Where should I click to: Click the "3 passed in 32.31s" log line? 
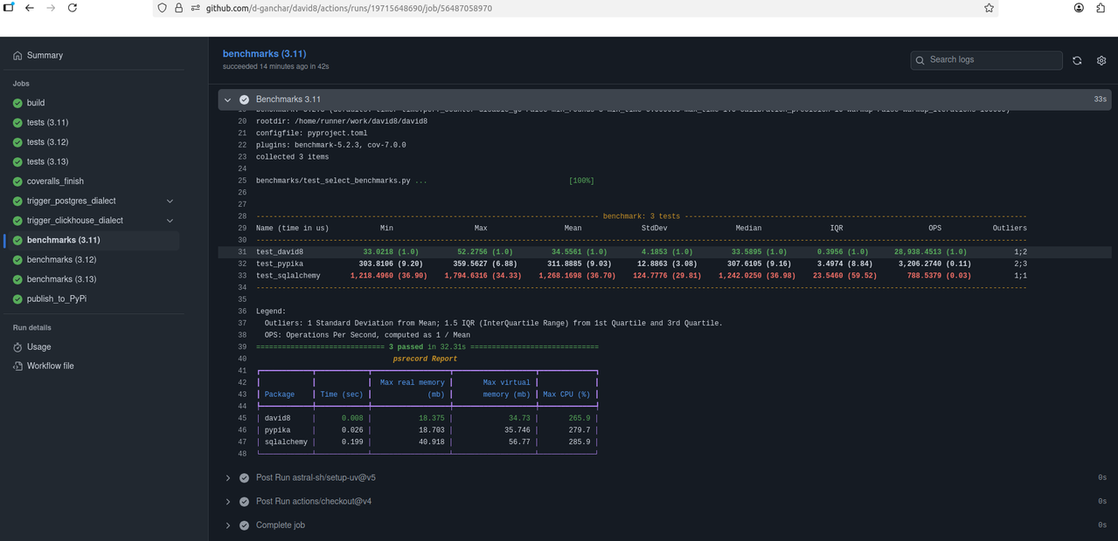[x=427, y=347]
